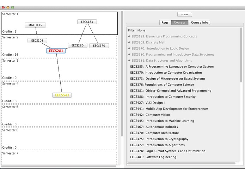Click the <== arrow button
The width and height of the screenshot is (245, 174).
pos(185,14)
